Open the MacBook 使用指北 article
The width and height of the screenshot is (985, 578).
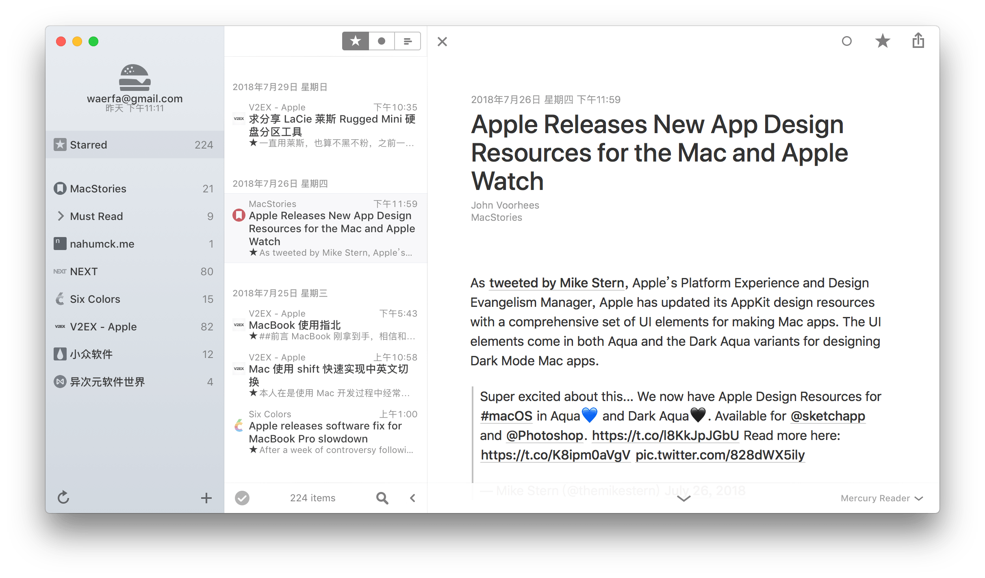tap(326, 325)
